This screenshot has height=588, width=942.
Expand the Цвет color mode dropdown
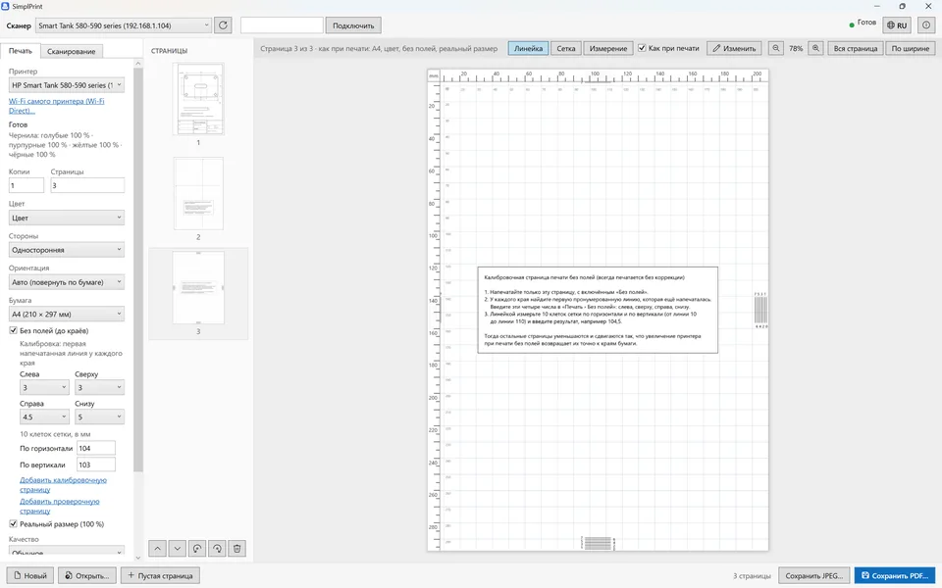click(66, 218)
